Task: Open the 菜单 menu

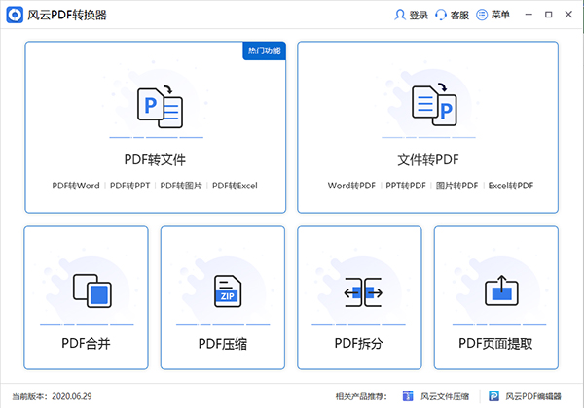Action: pos(493,15)
